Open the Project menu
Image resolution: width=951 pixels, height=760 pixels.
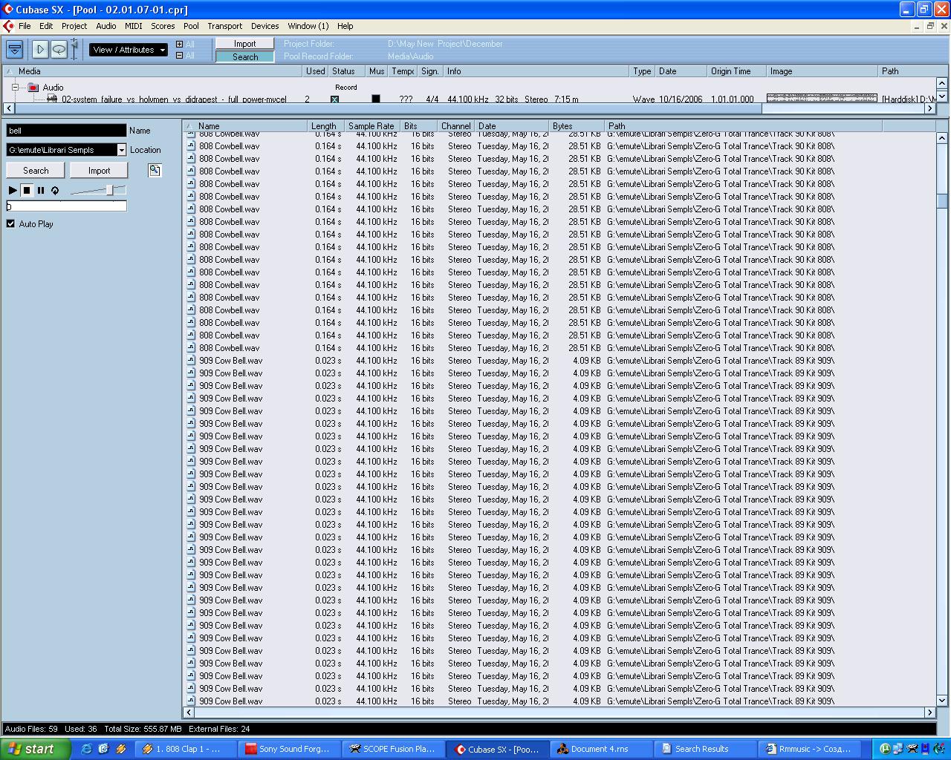pyautogui.click(x=74, y=26)
